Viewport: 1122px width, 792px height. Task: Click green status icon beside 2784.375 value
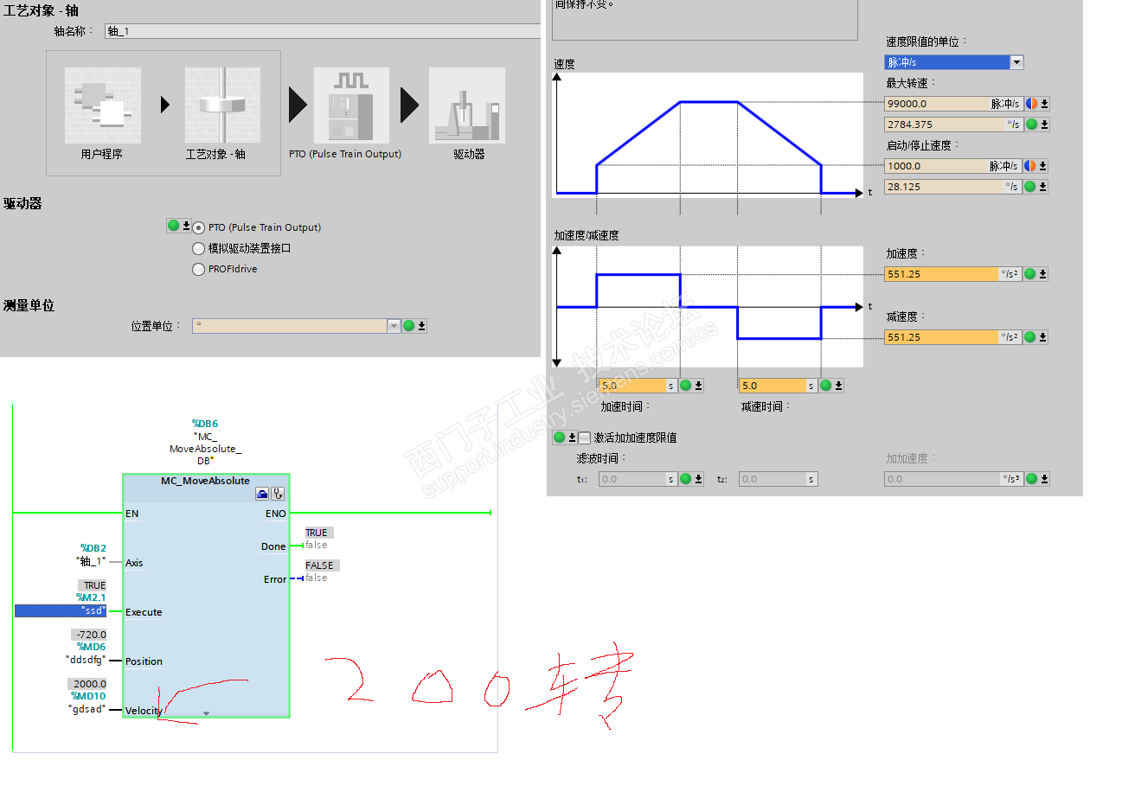(x=1031, y=125)
